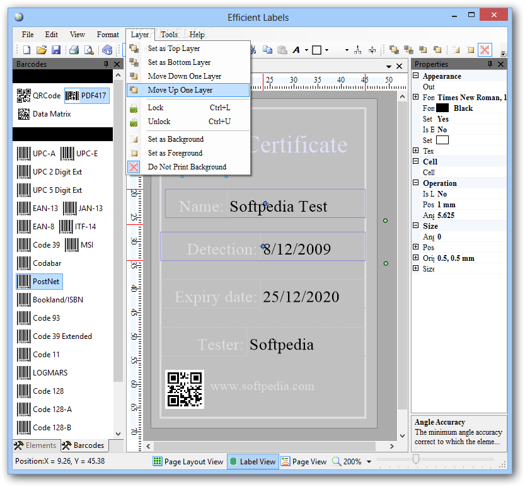This screenshot has height=487, width=525.
Task: Click toolbar Move Down One Layer icon
Action: 424,50
